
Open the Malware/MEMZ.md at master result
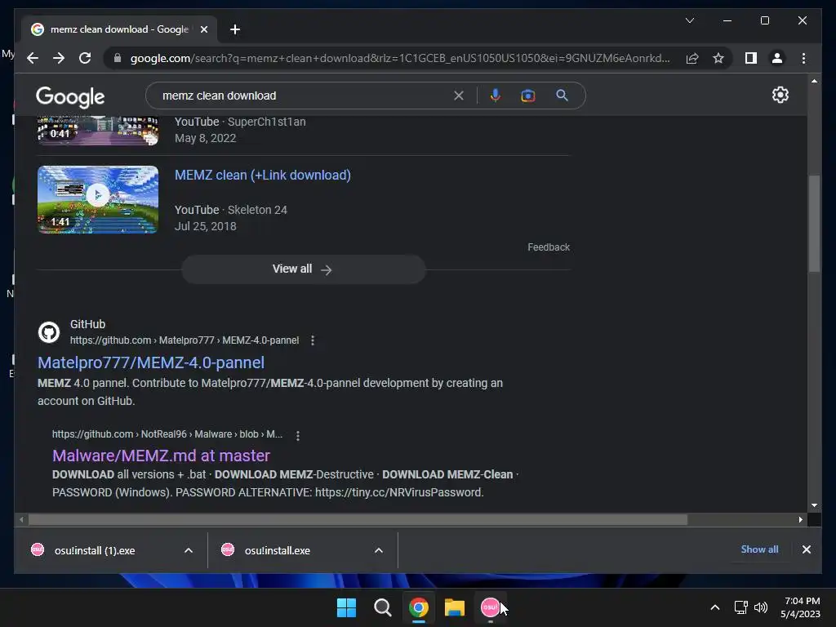pyautogui.click(x=161, y=456)
